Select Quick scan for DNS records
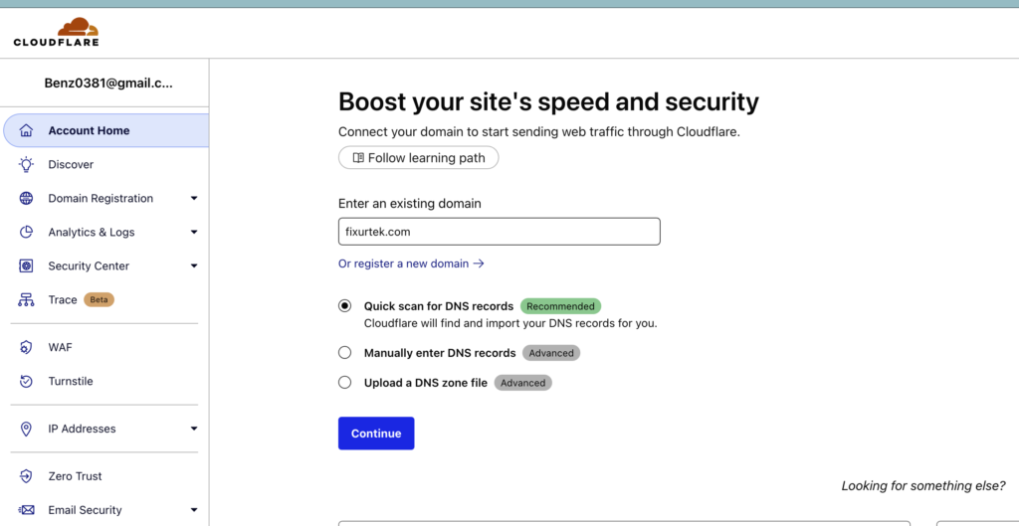Image resolution: width=1019 pixels, height=526 pixels. [345, 306]
